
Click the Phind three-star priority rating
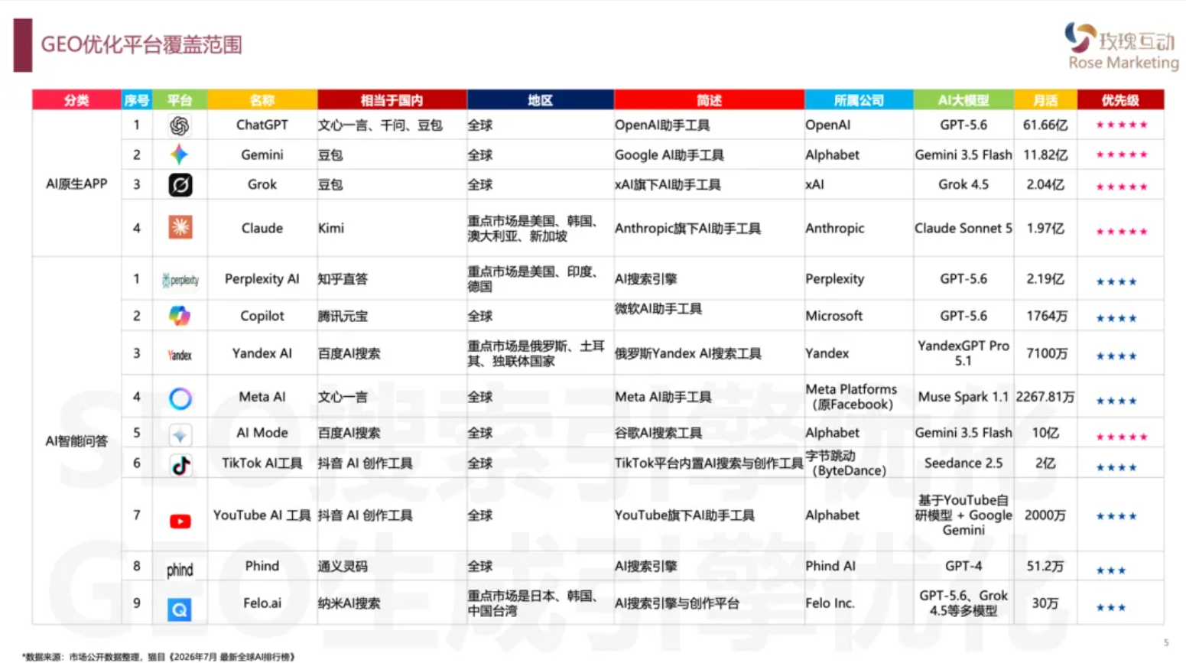[1111, 570]
